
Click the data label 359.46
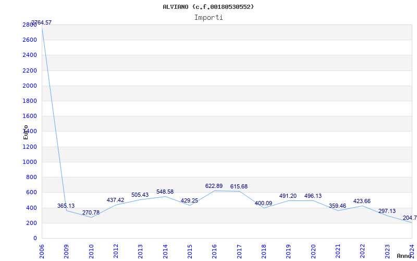click(x=337, y=206)
